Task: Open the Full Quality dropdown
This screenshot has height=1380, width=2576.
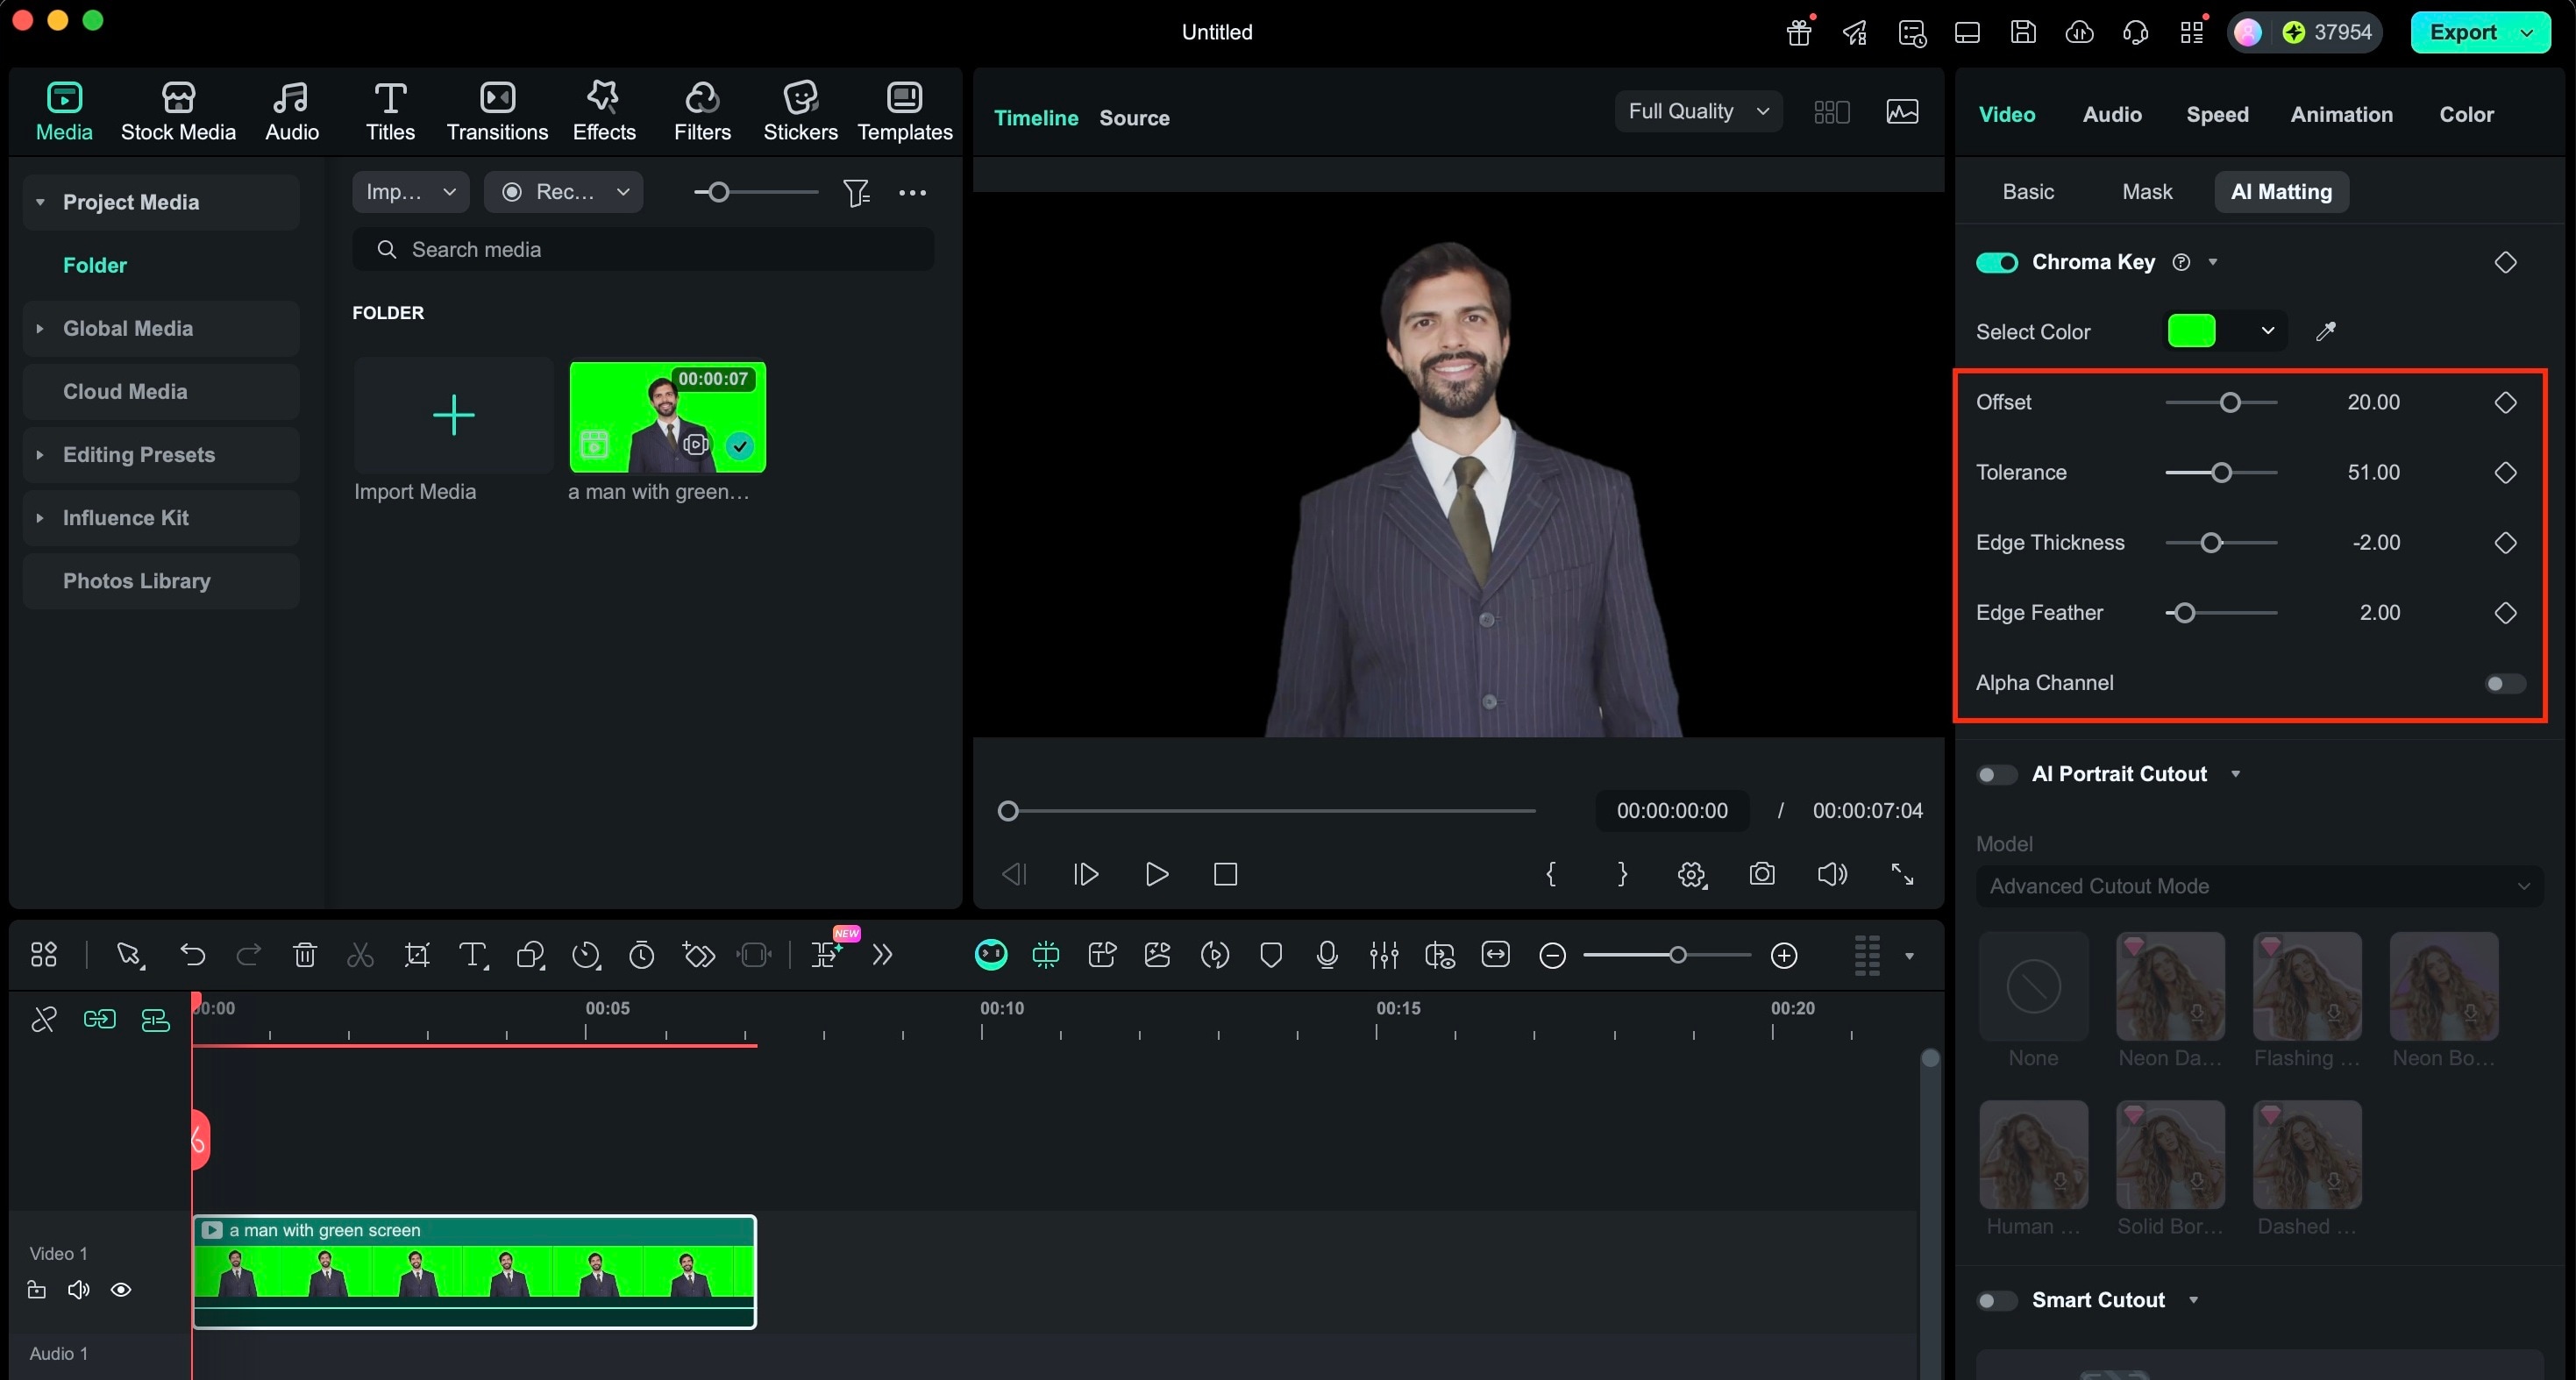Action: click(1697, 111)
